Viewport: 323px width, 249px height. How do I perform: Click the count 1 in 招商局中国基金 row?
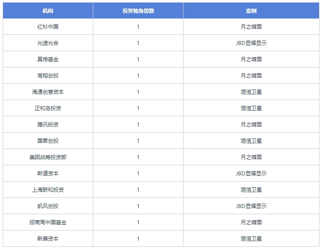coord(138,222)
